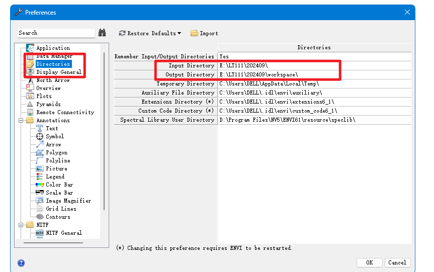Click the North Arrow icon
Screen dimensions: 434x272
pos(30,80)
